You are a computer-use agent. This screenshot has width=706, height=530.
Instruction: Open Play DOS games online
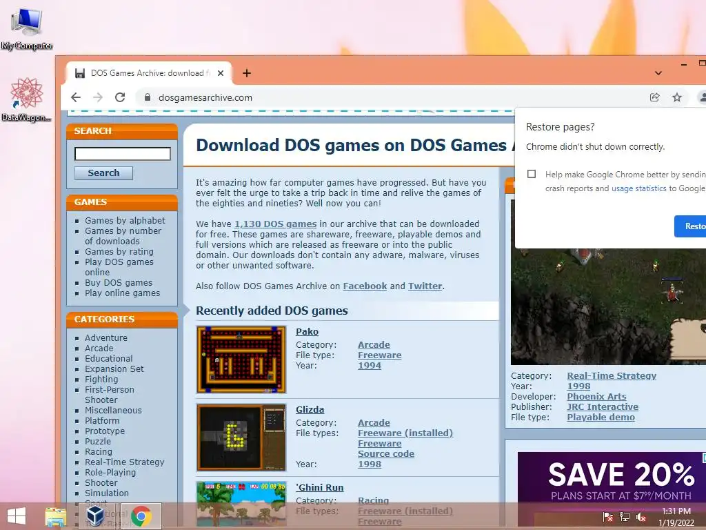click(119, 267)
